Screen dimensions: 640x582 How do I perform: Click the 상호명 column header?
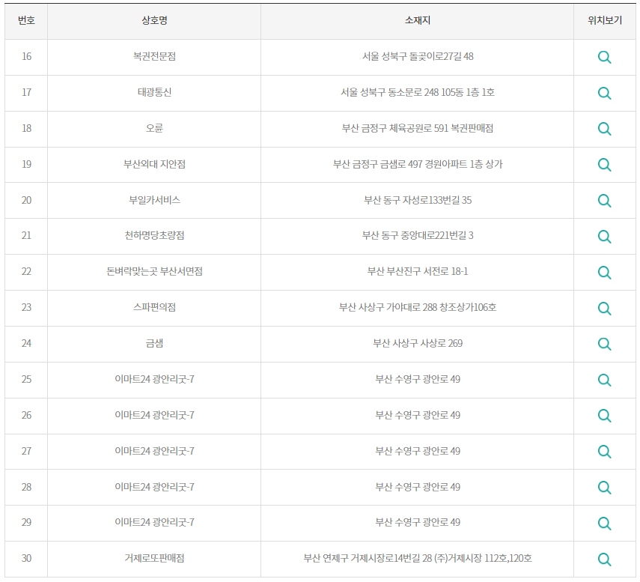154,20
